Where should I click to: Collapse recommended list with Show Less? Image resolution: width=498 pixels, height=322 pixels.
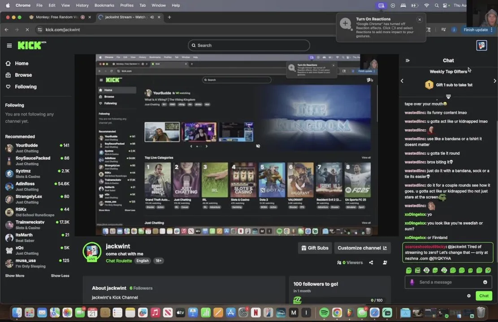point(60,276)
